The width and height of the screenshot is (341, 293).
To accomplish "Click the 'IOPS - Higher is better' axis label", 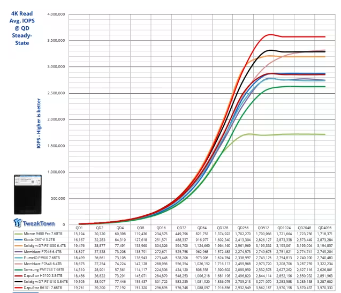I will pos(39,123).
